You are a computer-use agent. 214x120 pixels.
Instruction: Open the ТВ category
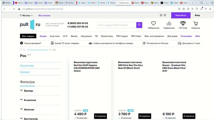coord(96,36)
